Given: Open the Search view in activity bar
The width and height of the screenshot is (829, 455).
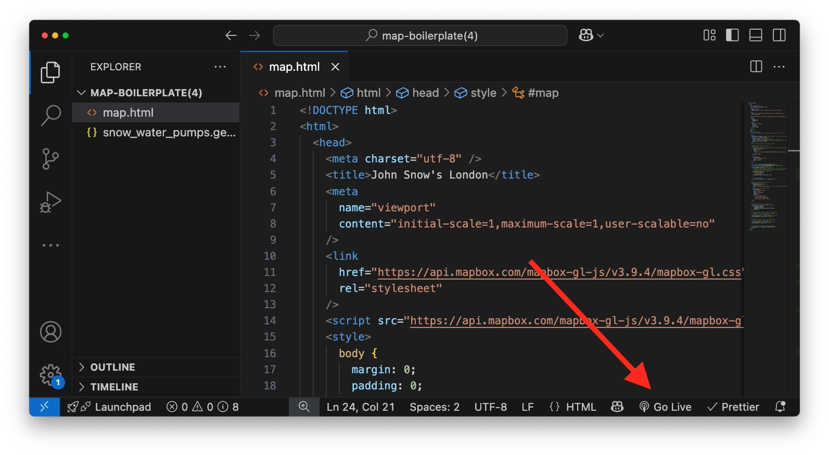Looking at the screenshot, I should (50, 115).
